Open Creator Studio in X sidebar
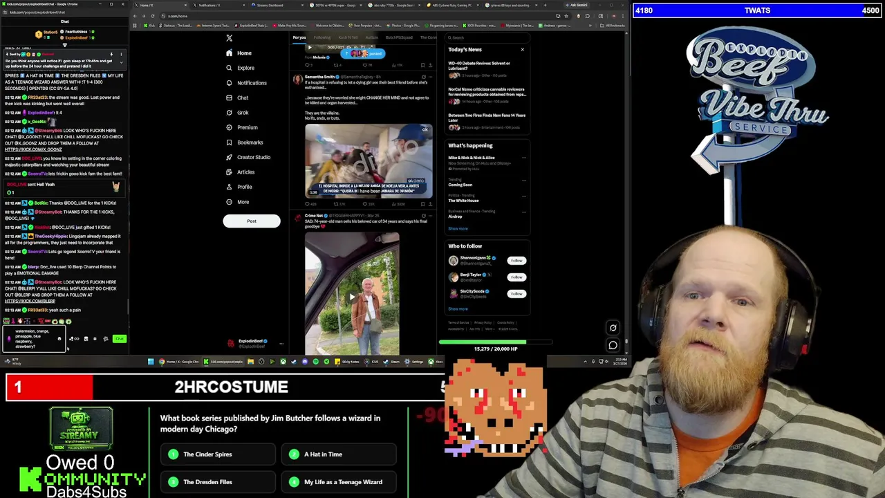Image resolution: width=885 pixels, height=498 pixels. [x=248, y=157]
